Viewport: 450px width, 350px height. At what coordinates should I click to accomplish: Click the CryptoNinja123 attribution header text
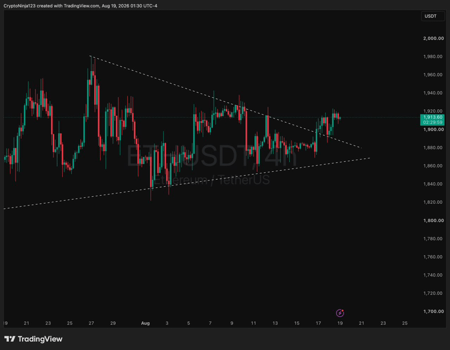click(80, 6)
